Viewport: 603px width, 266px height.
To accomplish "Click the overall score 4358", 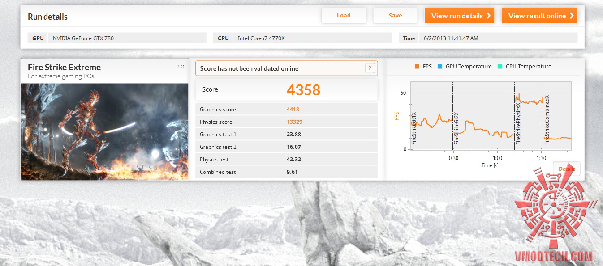I will [x=303, y=90].
